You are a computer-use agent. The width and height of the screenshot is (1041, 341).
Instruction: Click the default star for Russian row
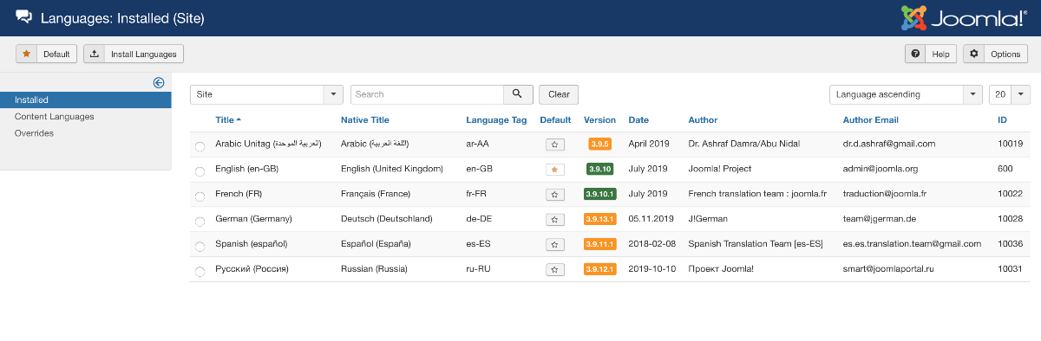coord(555,270)
